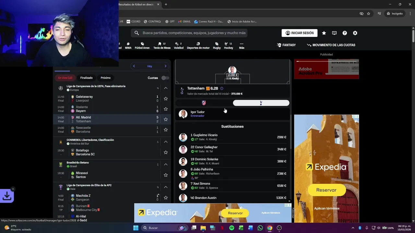
Task: Open the Hockey sport category
Action: pos(229,46)
